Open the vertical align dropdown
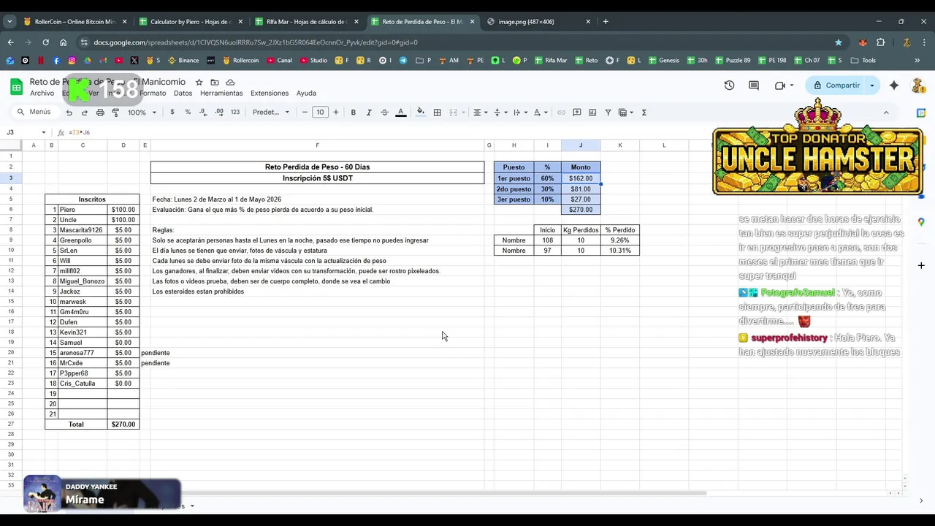935x526 pixels. 500,113
